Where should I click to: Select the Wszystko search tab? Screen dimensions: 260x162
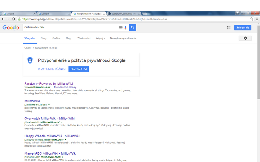point(30,38)
